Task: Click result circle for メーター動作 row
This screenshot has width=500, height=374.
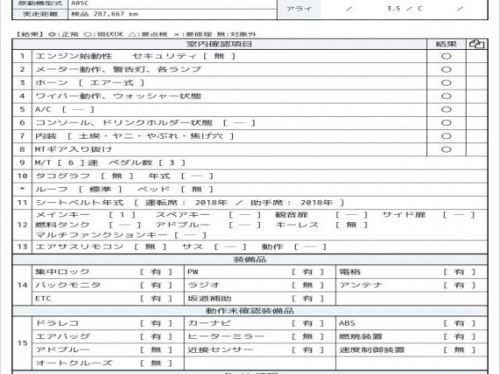Action: coord(446,69)
